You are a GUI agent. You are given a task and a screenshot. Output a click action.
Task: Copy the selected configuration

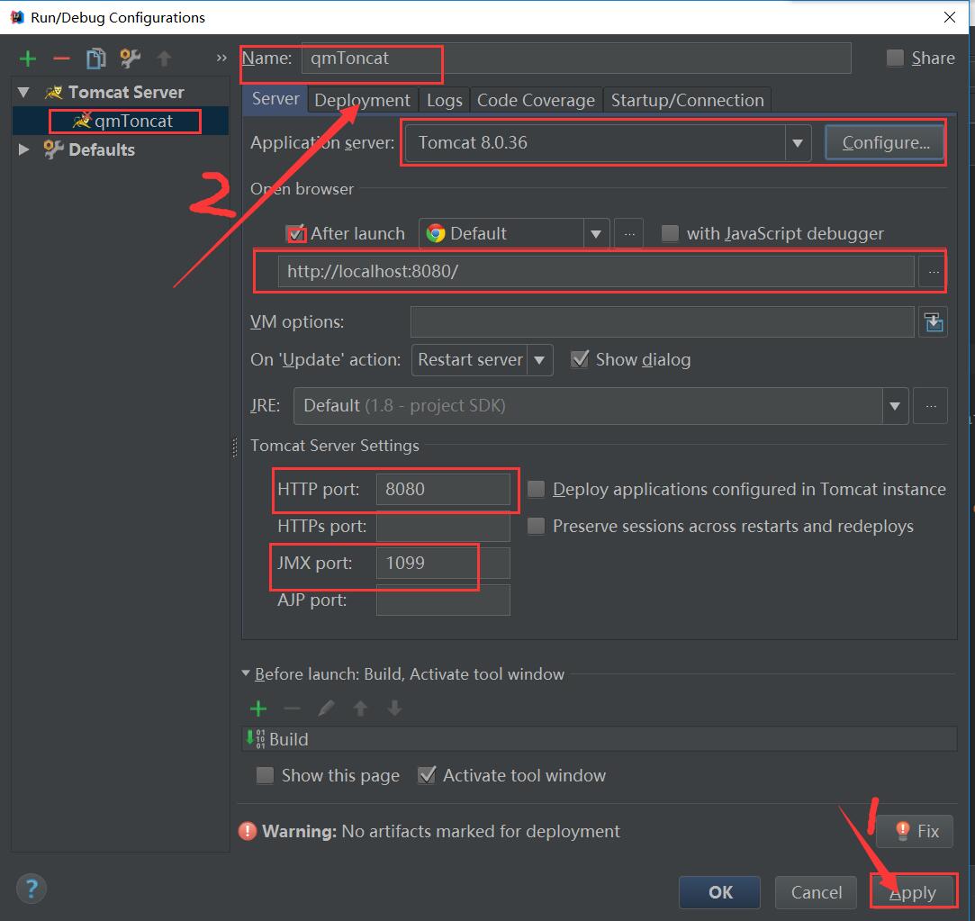[95, 59]
